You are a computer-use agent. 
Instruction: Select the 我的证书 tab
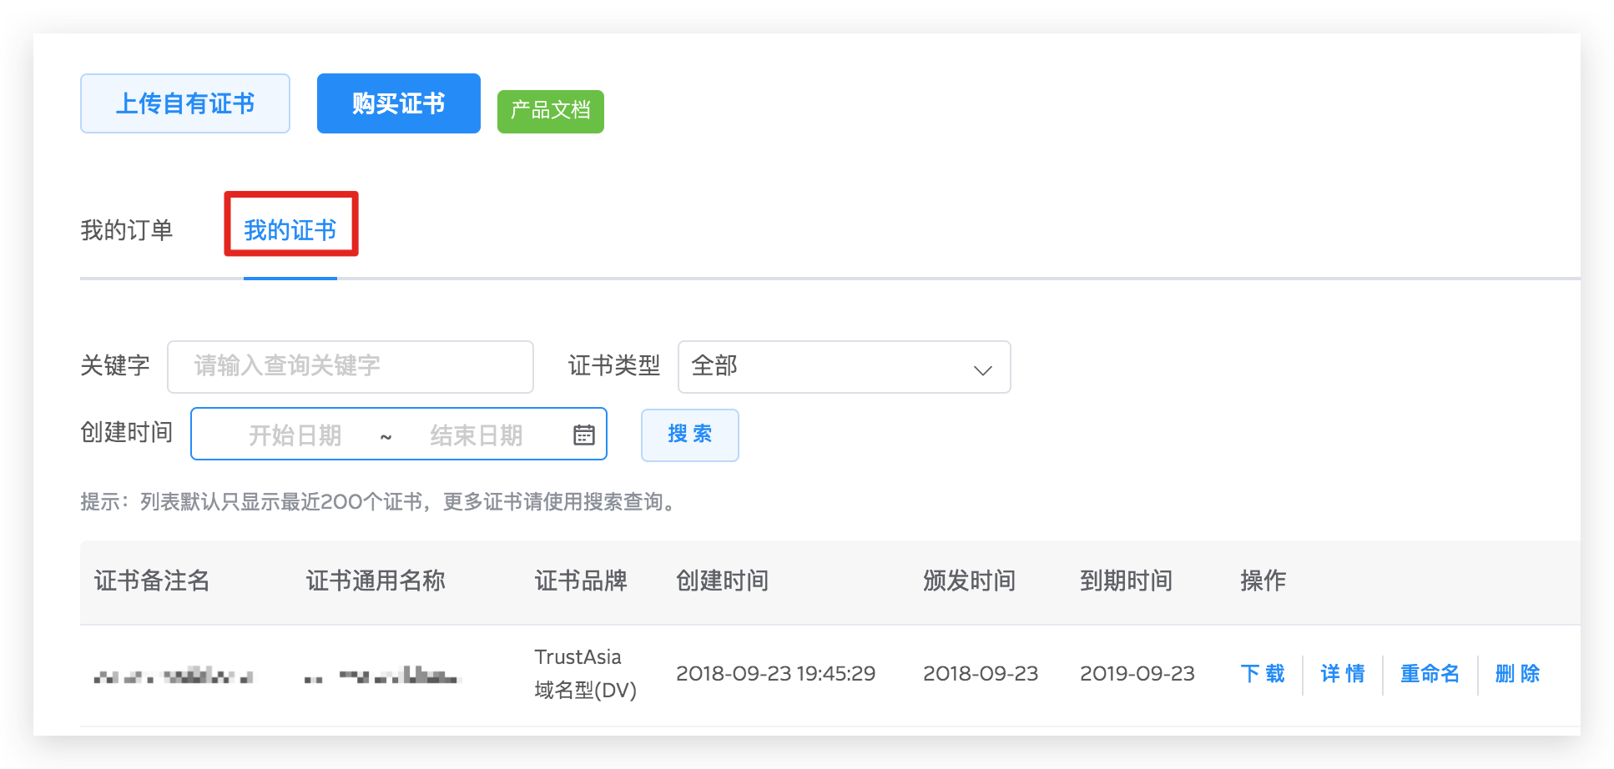coord(290,230)
